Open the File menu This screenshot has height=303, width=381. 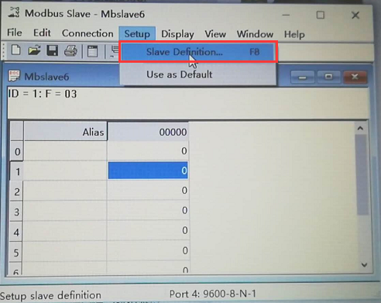click(15, 33)
